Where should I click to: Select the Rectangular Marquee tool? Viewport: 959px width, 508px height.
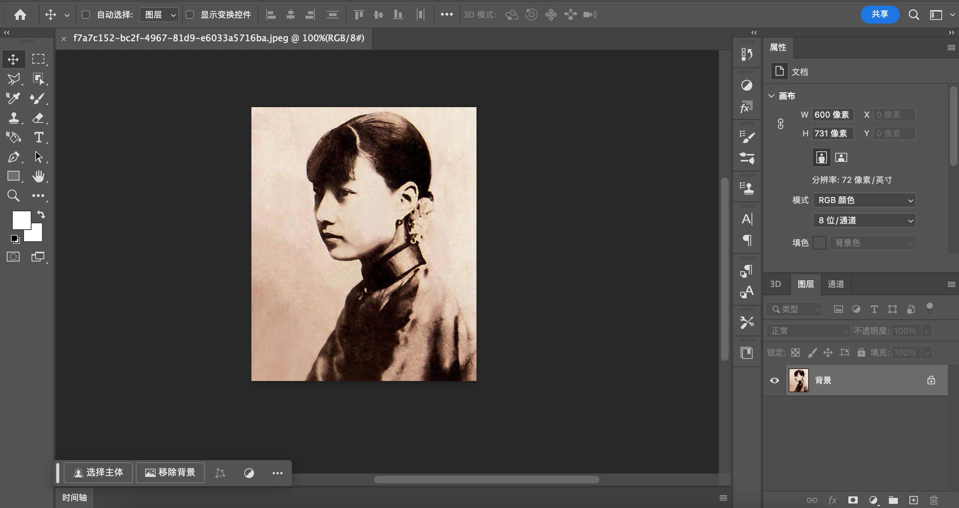(38, 59)
